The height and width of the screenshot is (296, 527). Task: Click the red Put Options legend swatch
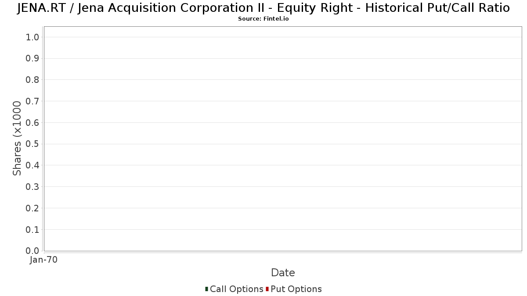267,289
